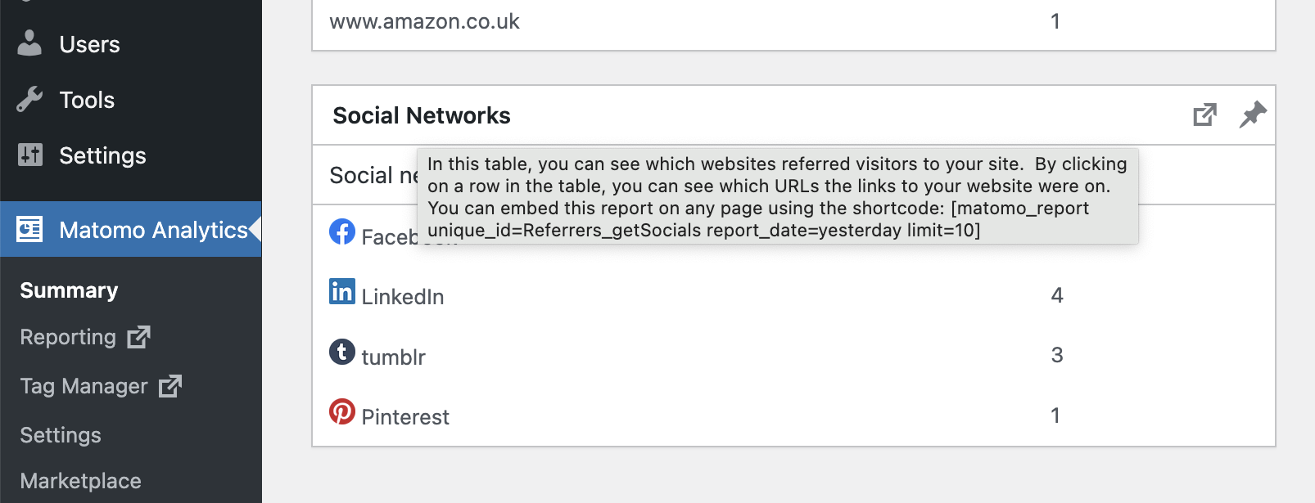The width and height of the screenshot is (1315, 503).
Task: Click the Users person icon
Action: pos(29,43)
